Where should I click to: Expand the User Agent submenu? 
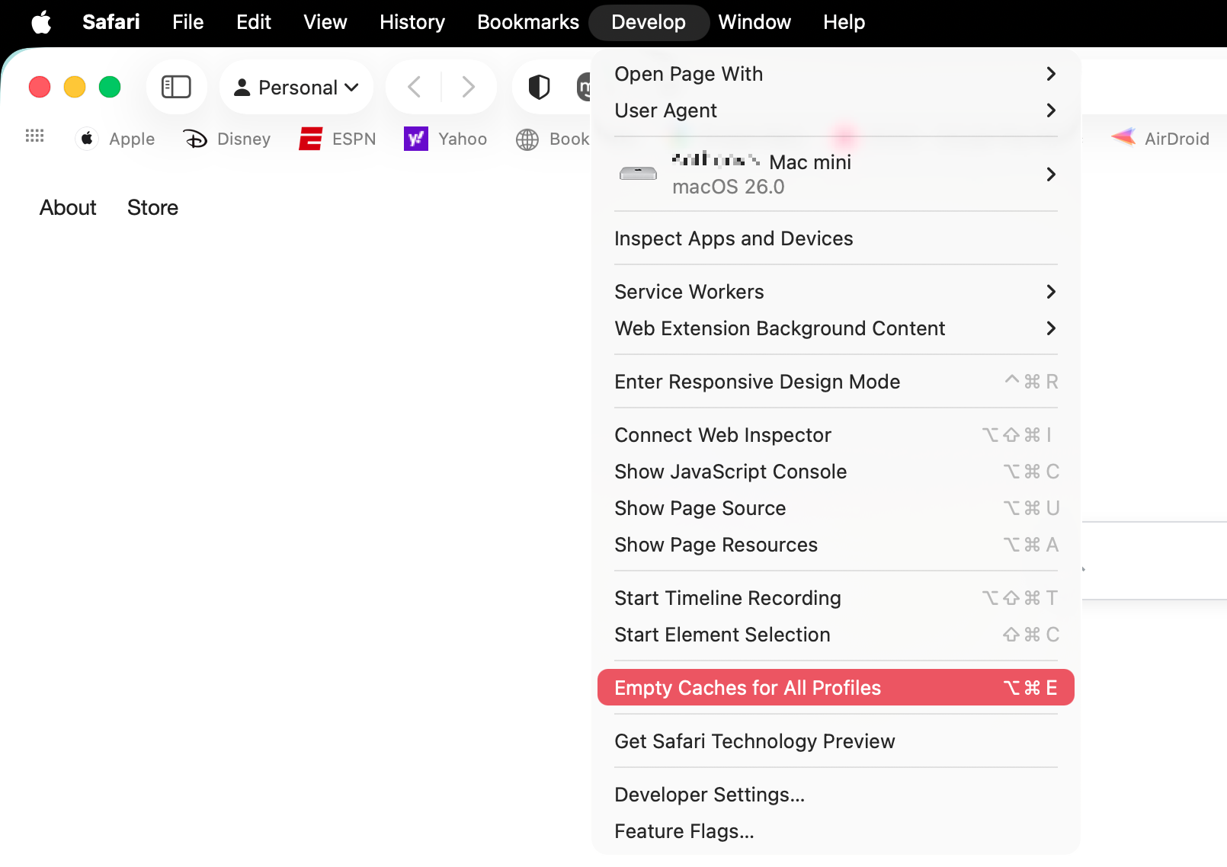[x=665, y=110]
